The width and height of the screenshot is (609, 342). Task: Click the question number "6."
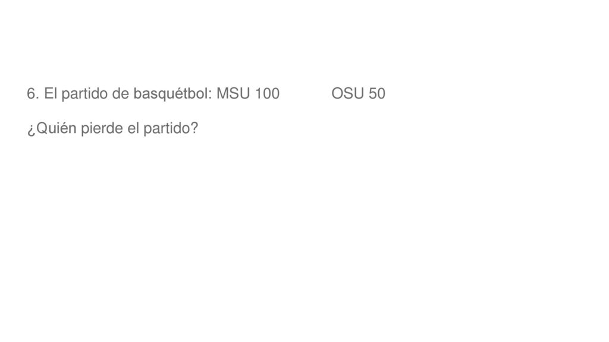pyautogui.click(x=33, y=93)
